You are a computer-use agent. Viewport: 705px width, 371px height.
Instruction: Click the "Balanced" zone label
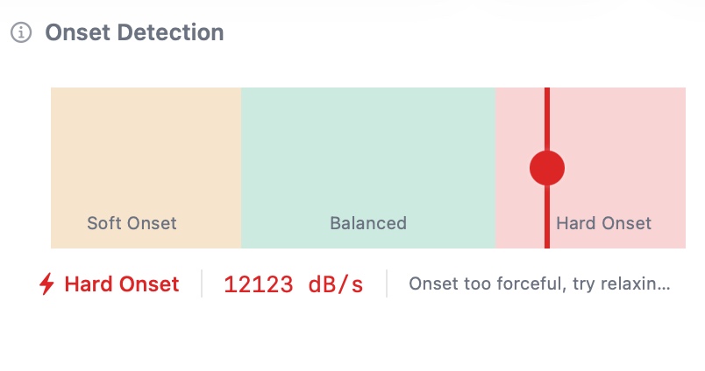point(368,223)
